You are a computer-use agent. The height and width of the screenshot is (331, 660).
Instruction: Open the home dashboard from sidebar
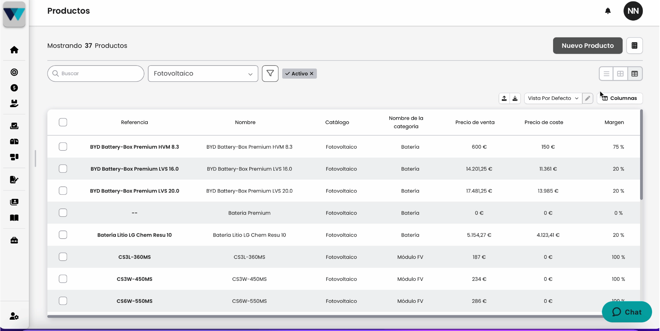click(14, 50)
